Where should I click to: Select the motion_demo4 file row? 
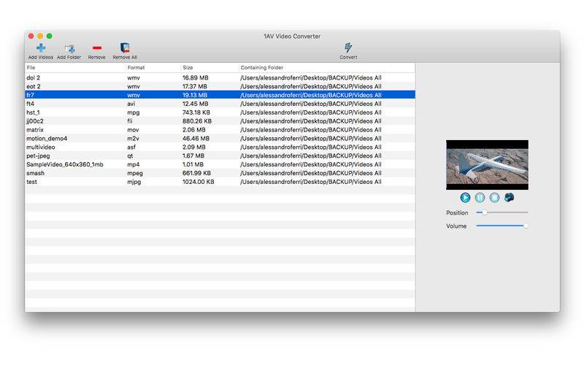220,138
